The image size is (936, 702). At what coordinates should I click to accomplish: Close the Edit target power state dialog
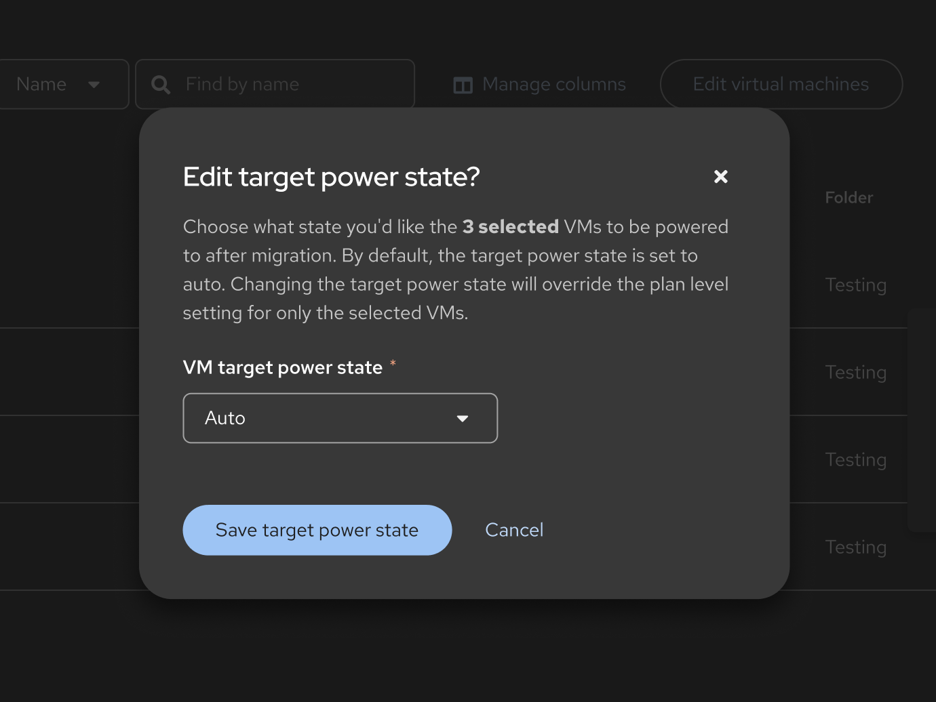720,177
